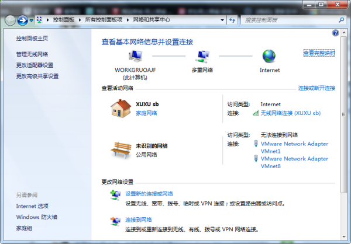Open the recent pages dropdown arrow

pyautogui.click(x=32, y=20)
